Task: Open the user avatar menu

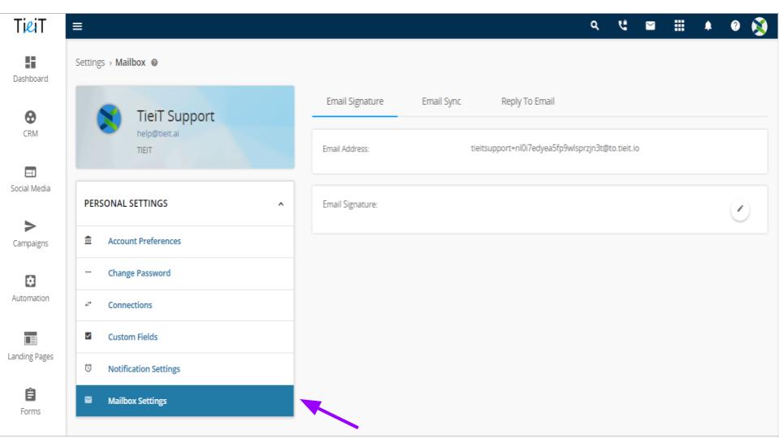Action: [x=760, y=26]
